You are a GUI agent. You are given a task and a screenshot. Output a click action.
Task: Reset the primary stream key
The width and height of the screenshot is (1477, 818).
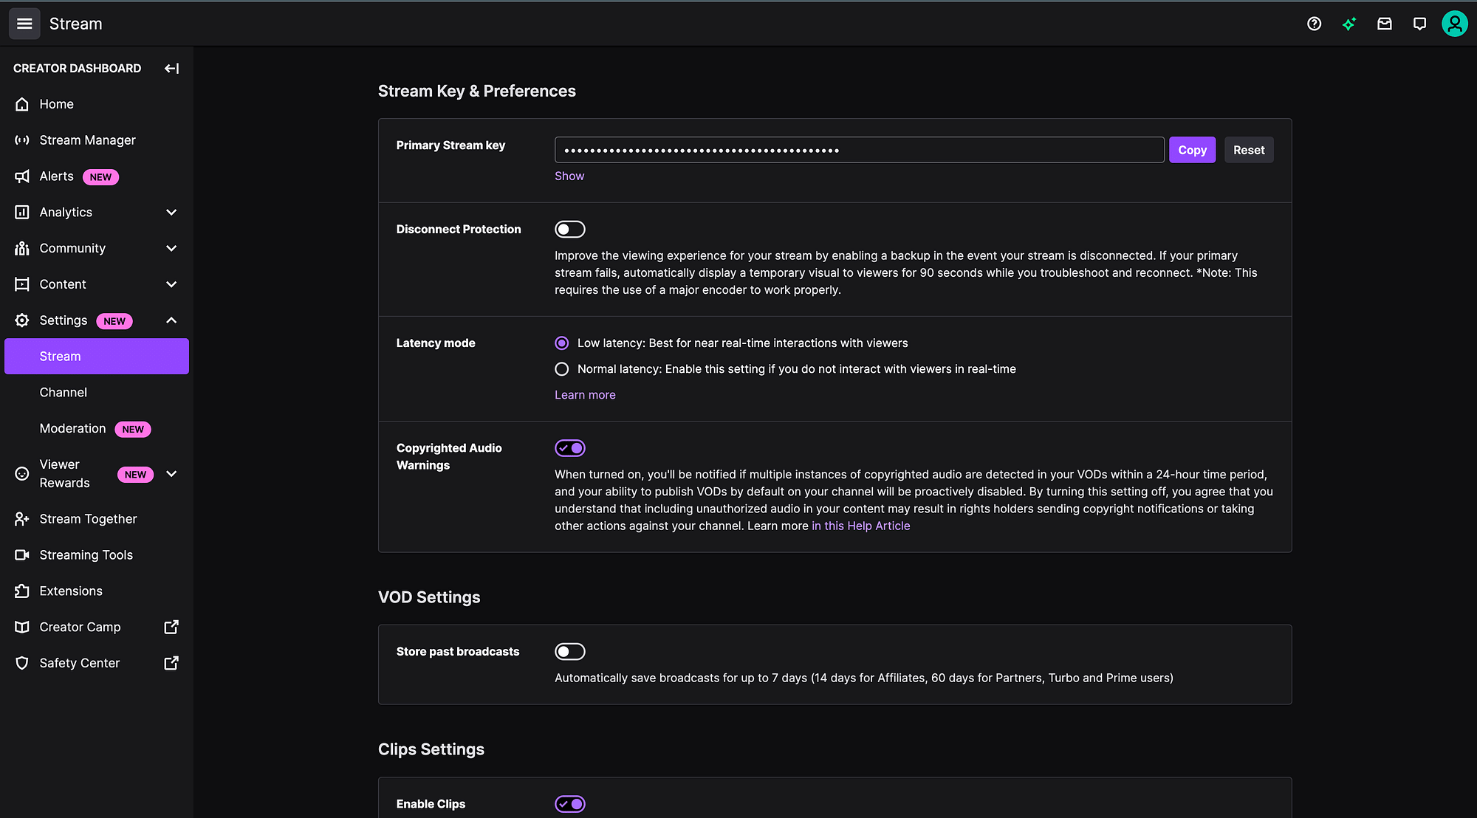coord(1249,150)
